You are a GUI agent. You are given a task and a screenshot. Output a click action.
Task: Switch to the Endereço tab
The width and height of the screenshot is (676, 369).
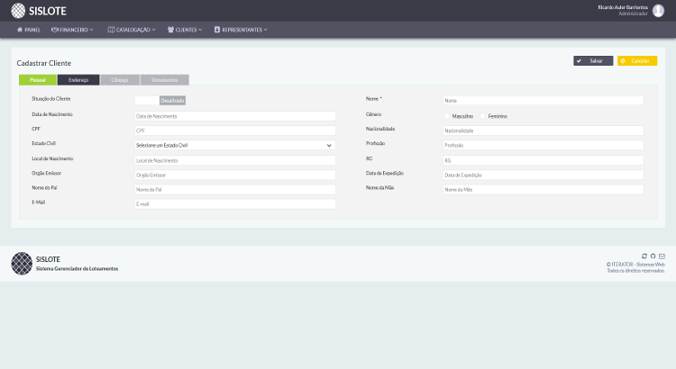click(x=78, y=80)
